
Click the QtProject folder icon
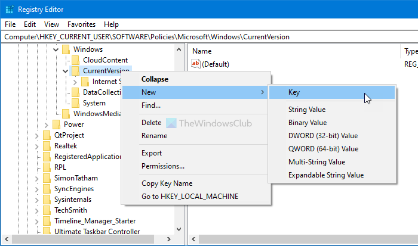click(47, 135)
